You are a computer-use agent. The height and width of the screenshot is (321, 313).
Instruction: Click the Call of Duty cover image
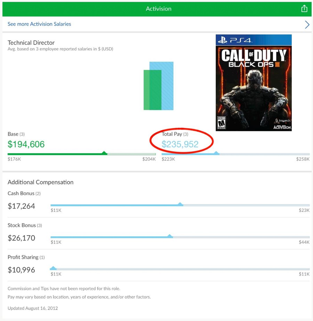click(254, 83)
